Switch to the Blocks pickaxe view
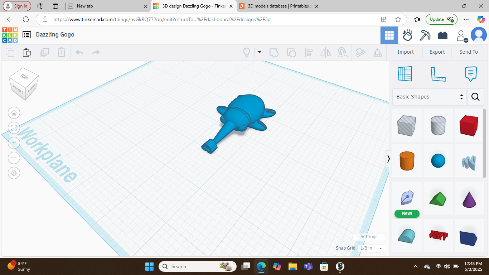This screenshot has width=489, height=275. pyautogui.click(x=425, y=35)
